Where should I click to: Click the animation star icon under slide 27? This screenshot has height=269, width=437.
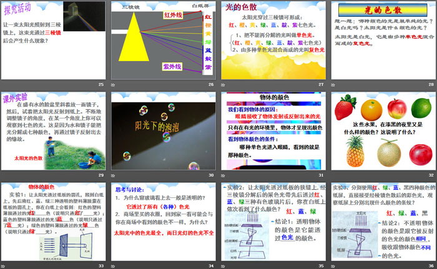223,85
